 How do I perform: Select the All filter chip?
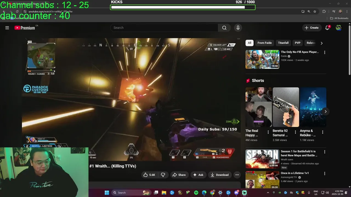(250, 43)
